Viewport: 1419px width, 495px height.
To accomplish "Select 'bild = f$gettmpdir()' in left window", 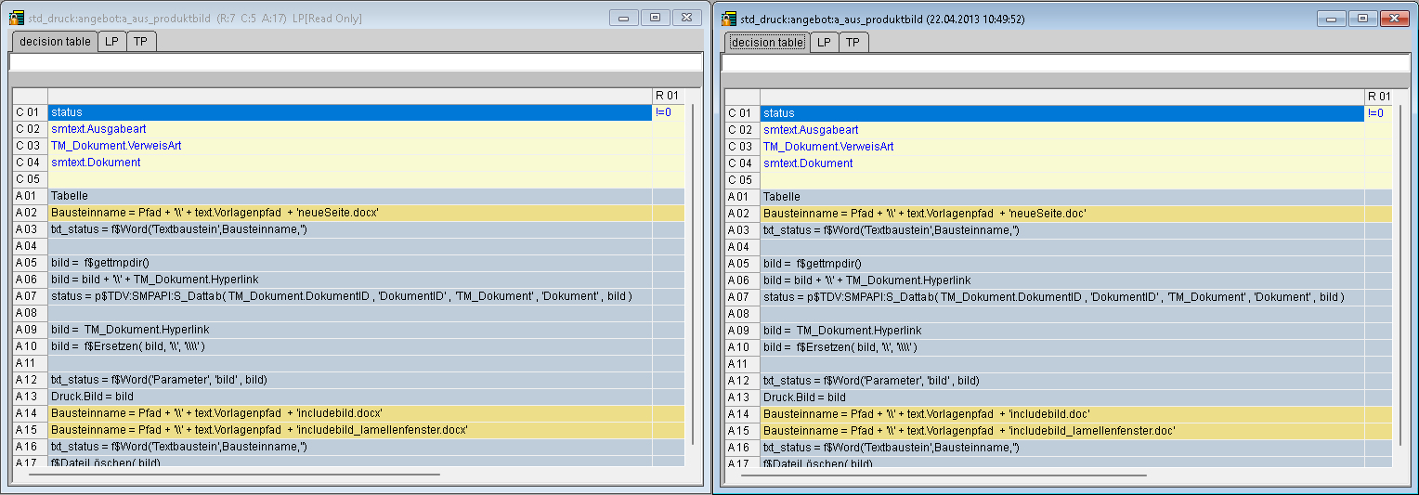I will click(x=350, y=263).
